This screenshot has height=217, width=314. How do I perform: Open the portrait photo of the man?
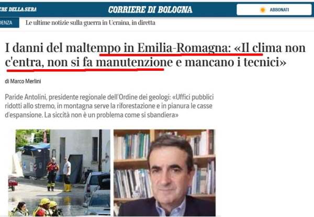[x=165, y=172]
